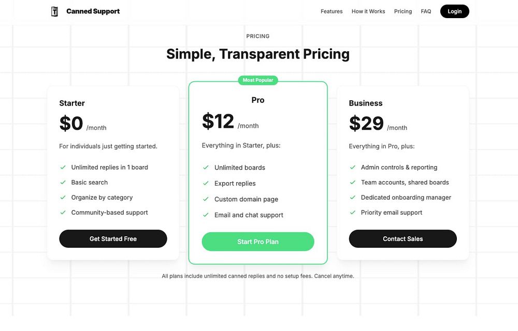Screen dimensions: 518x331
Task: Click the Canned Support logo icon
Action: [54, 11]
